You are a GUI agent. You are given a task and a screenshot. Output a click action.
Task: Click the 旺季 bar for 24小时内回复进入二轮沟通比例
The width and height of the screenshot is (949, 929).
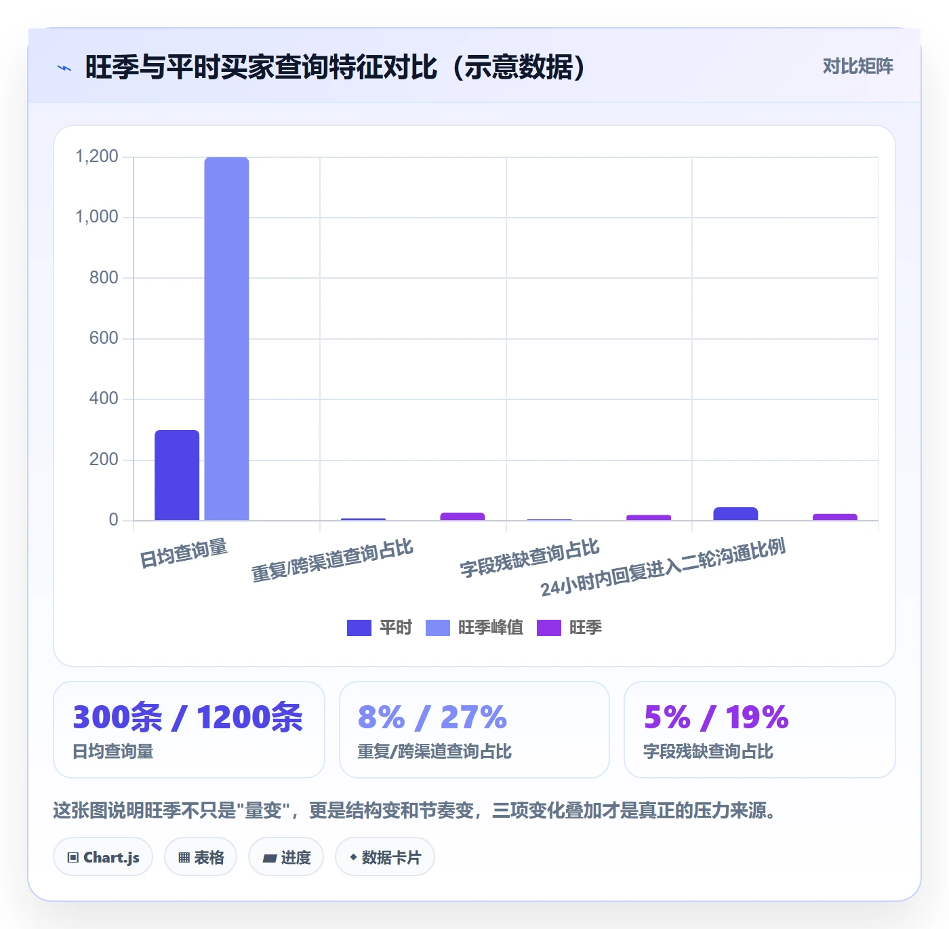pyautogui.click(x=835, y=517)
